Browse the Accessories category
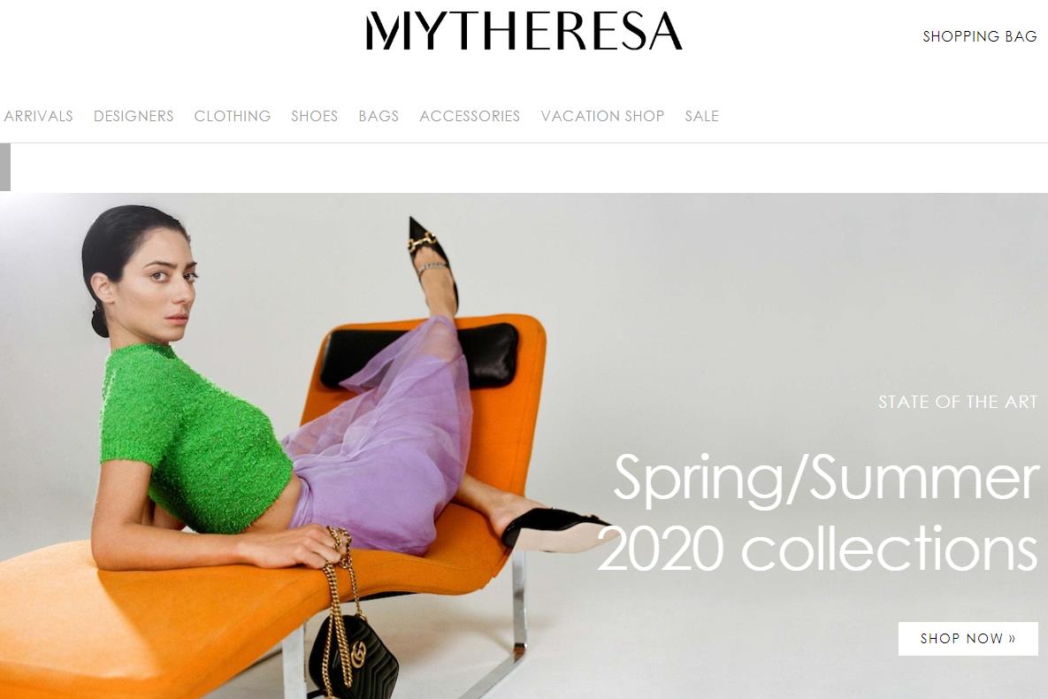This screenshot has width=1048, height=699. pyautogui.click(x=470, y=116)
